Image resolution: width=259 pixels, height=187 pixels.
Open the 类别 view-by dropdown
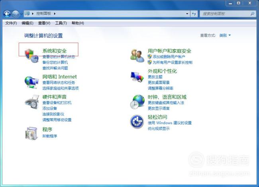(x=225, y=35)
